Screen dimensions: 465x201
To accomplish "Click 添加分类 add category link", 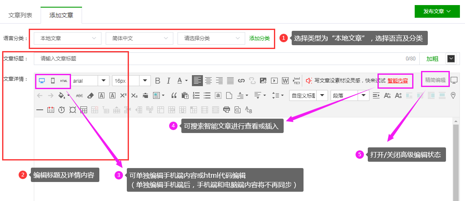I will pos(260,38).
